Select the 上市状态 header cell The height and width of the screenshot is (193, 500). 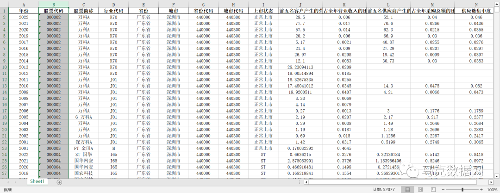263,10
